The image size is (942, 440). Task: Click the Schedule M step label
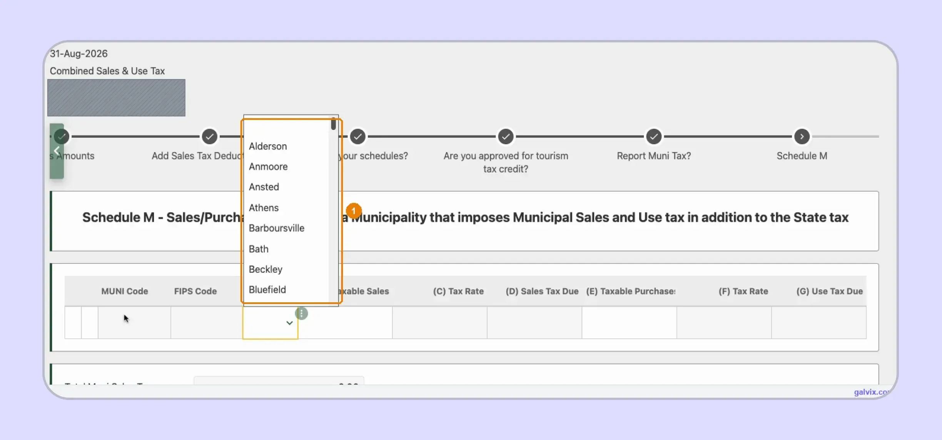click(802, 156)
